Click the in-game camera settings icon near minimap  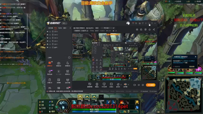click(x=162, y=112)
